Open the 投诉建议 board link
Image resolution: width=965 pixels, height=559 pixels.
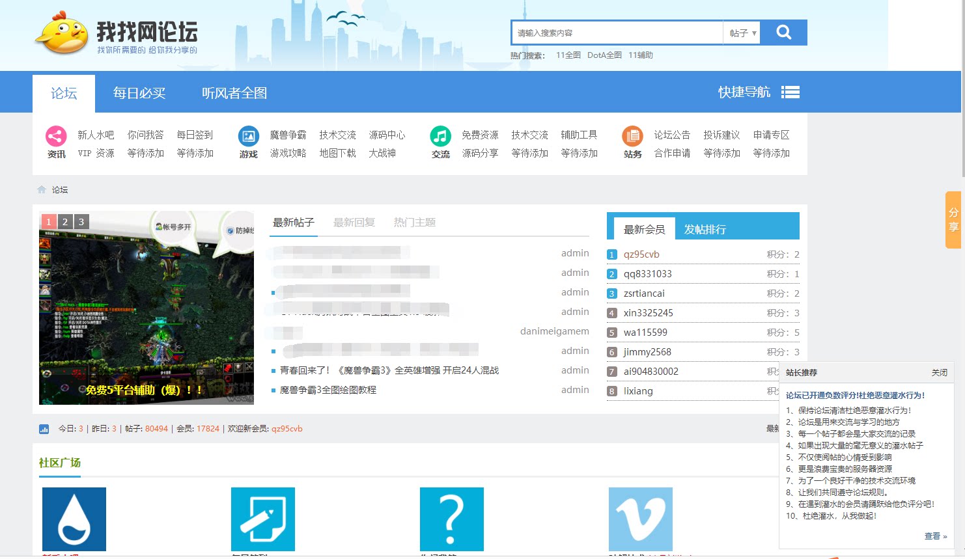point(721,135)
